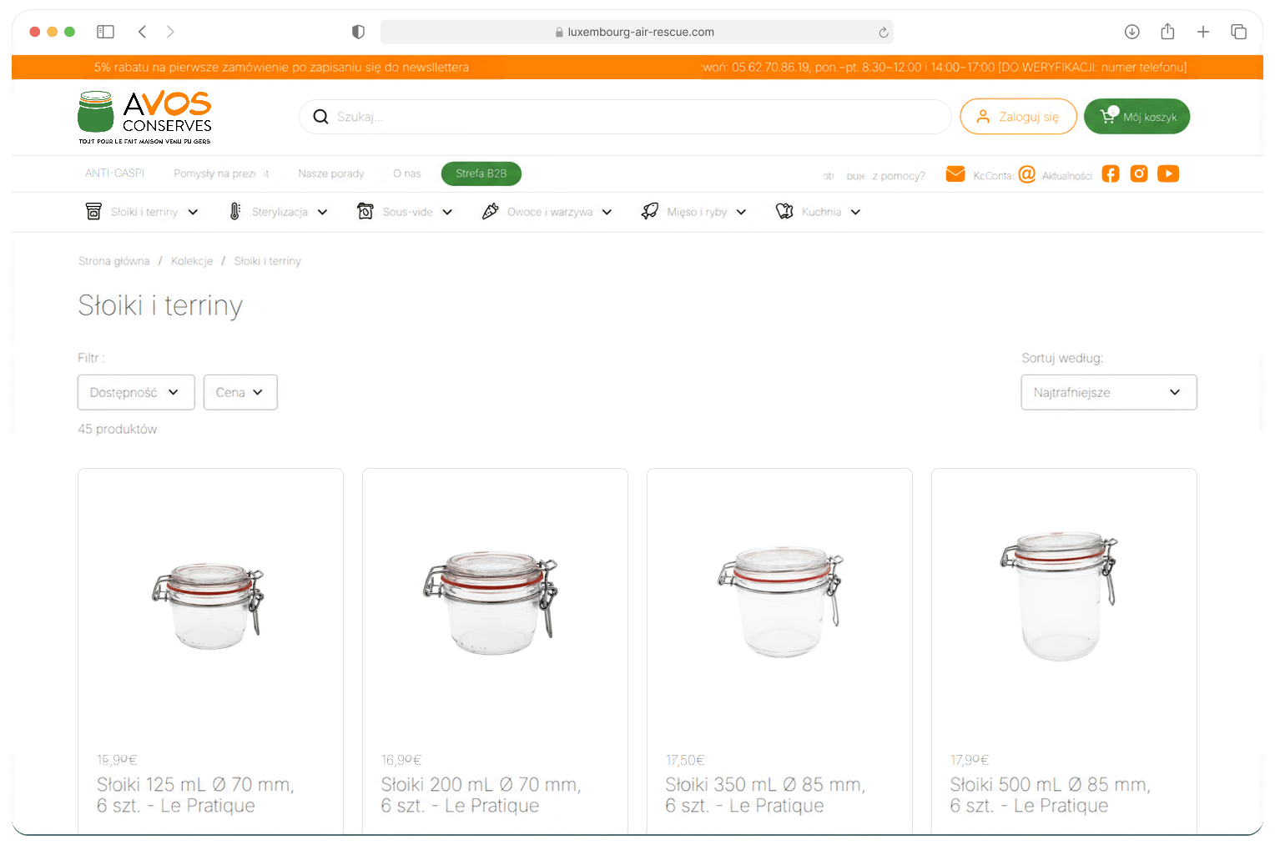Go forward with the browser forward arrow
This screenshot has height=850, width=1275.
click(170, 32)
